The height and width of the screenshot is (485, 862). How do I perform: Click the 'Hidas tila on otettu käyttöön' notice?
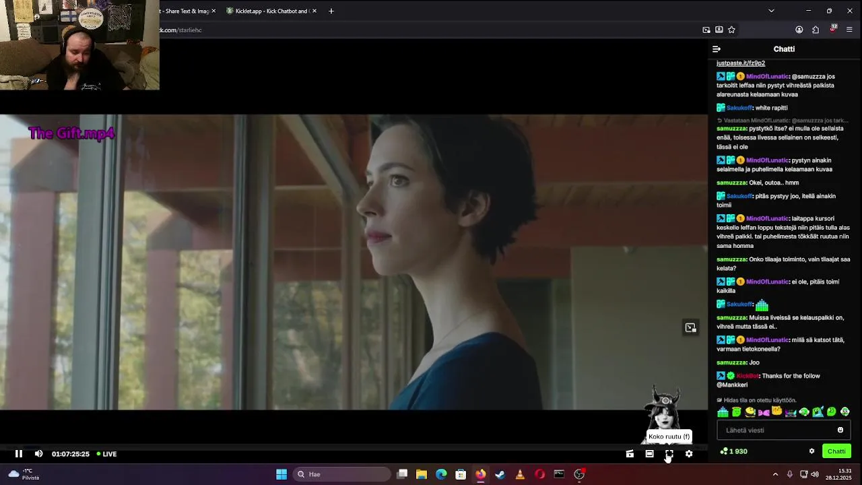[757, 400]
